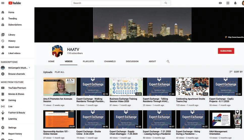The width and height of the screenshot is (244, 140).
Task: Open the hamburger guide menu
Action: coord(3,3)
